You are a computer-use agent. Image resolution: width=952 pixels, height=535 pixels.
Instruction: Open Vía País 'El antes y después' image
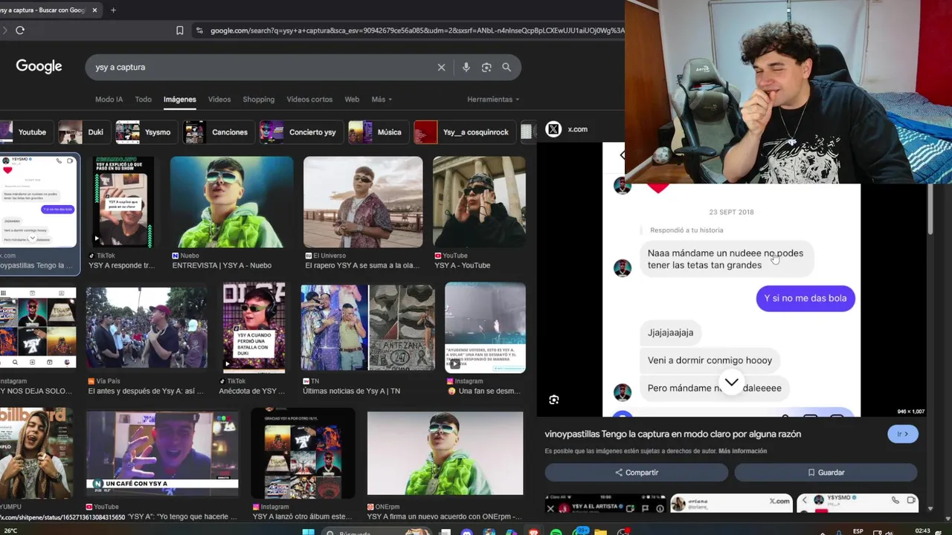pyautogui.click(x=147, y=328)
